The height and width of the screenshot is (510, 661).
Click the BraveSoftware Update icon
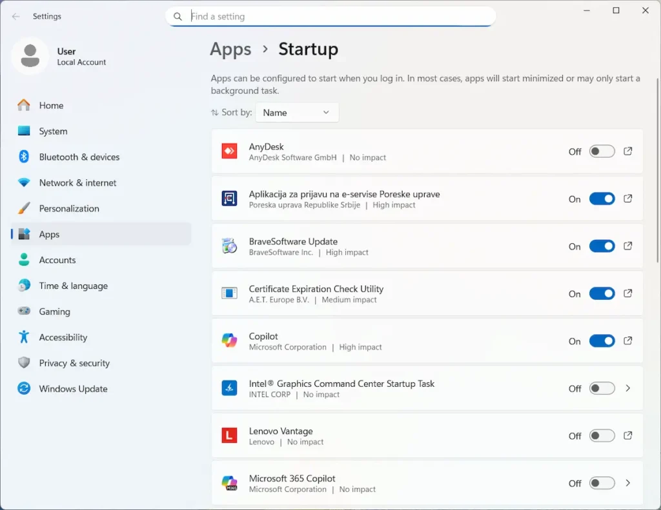click(x=229, y=246)
